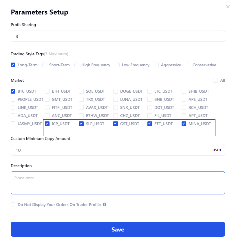The height and width of the screenshot is (237, 234).
Task: Focus the Profit Sharing input field
Action: click(118, 36)
